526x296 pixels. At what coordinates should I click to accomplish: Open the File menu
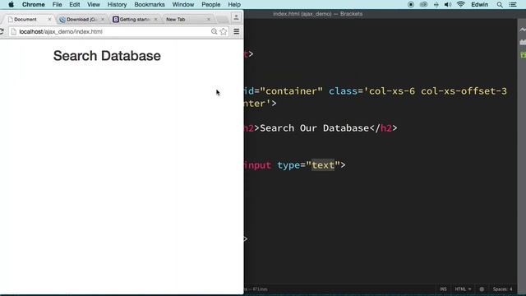[57, 4]
